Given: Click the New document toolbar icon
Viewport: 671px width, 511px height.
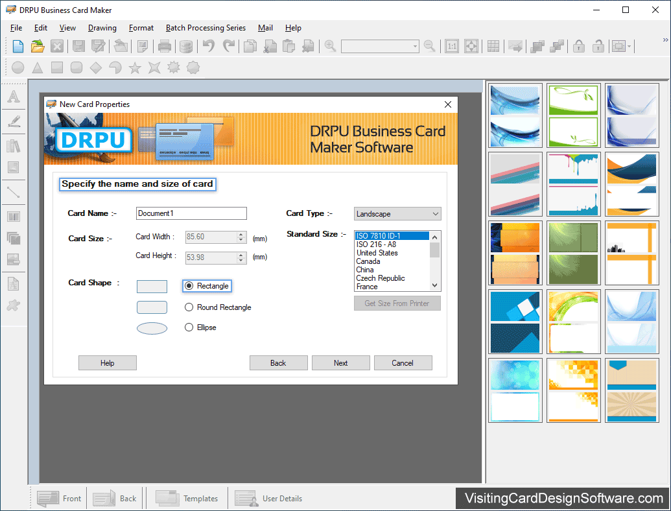Looking at the screenshot, I should (18, 46).
